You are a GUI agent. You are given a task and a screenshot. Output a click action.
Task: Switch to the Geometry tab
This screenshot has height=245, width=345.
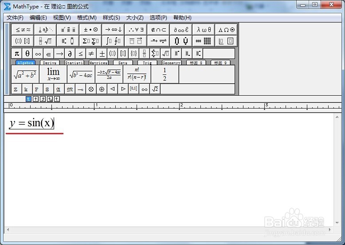coord(172,62)
